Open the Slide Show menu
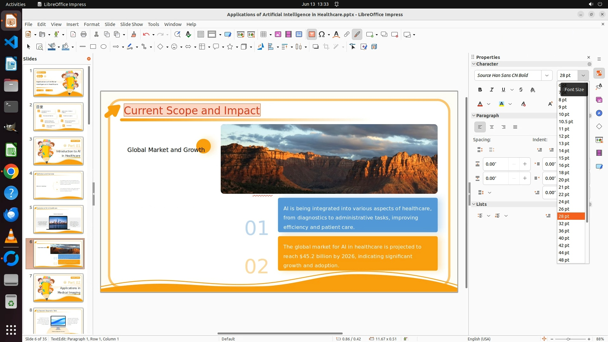This screenshot has height=342, width=608. pyautogui.click(x=131, y=24)
